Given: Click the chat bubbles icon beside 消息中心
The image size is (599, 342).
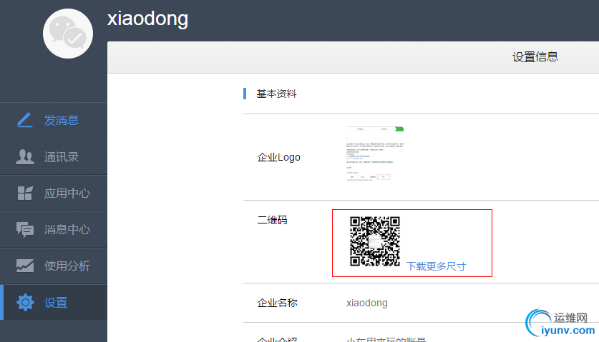Looking at the screenshot, I should pyautogui.click(x=25, y=229).
